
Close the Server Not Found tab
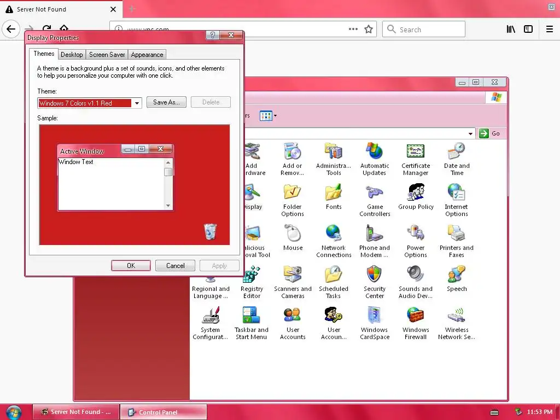pos(113,9)
